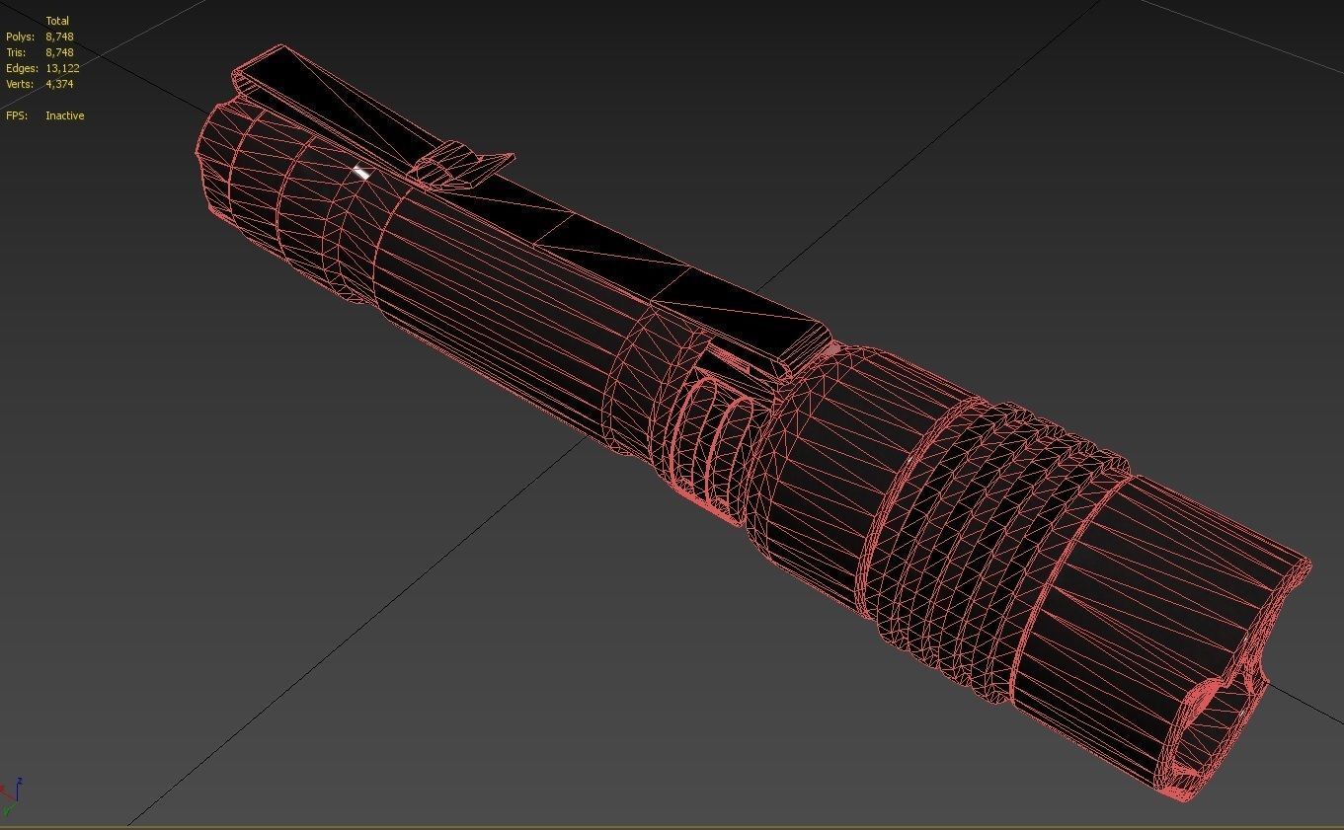Click the Edges count value 13,122
This screenshot has width=1344, height=830.
coord(62,68)
